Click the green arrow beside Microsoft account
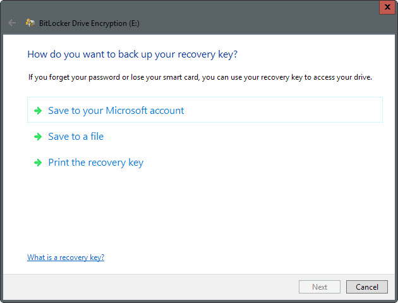The width and height of the screenshot is (398, 303). coord(38,111)
